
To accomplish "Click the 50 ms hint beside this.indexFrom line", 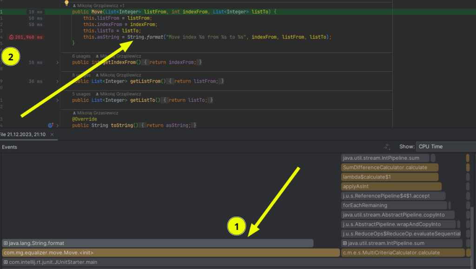I will click(35, 25).
